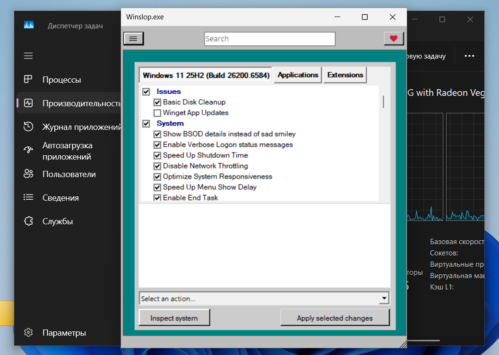Viewport: 499px width, 355px height.
Task: Enable Winget App Updates checkbox
Action: click(x=157, y=113)
